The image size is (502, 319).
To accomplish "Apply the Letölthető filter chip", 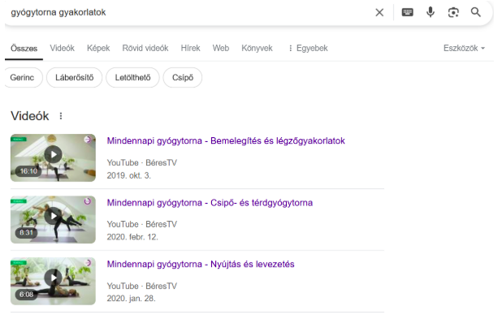I will tap(132, 77).
